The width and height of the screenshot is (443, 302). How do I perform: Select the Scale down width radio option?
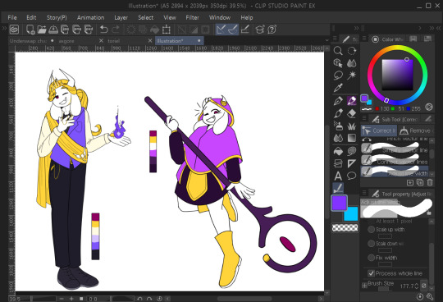(x=371, y=243)
